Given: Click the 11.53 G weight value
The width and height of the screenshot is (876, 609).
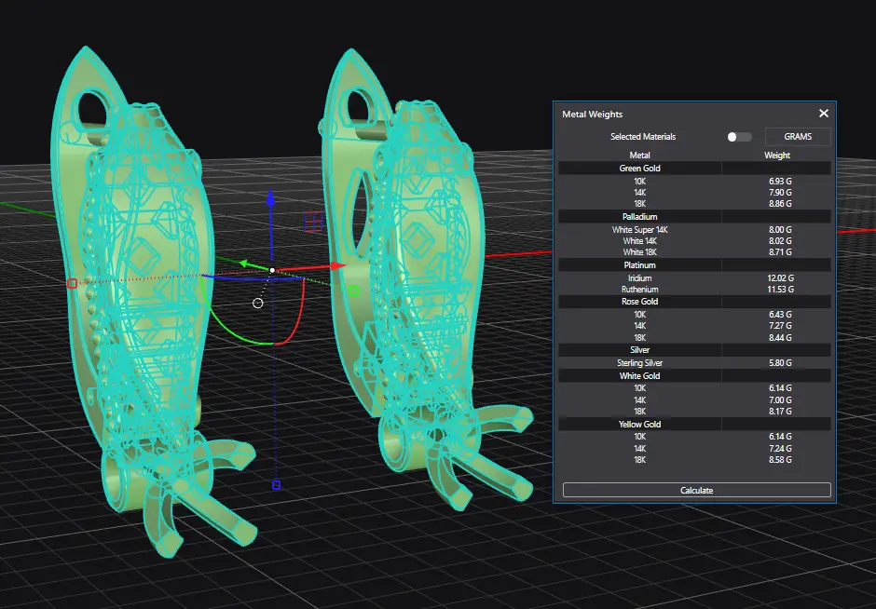Looking at the screenshot, I should coord(780,290).
